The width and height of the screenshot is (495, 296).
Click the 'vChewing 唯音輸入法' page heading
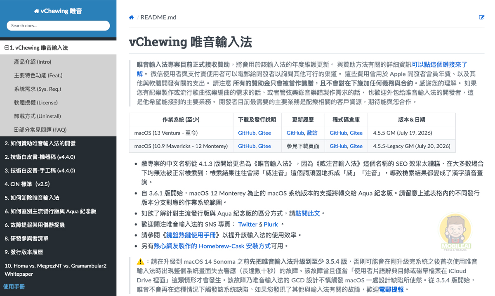pyautogui.click(x=190, y=42)
